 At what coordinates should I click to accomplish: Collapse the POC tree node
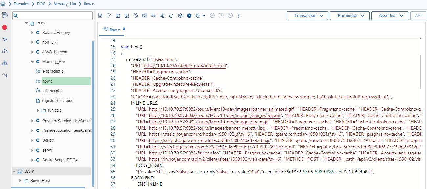(26, 23)
